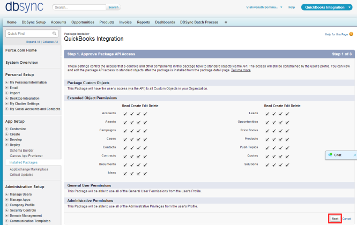Click the Cancel link
Screen dimensions: 357x225
[x=347, y=219]
